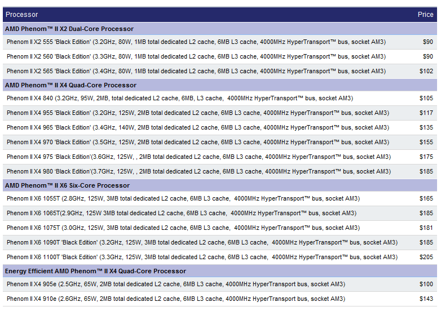Click the $185 price of the X6 1090T
This screenshot has width=441, height=311.
click(x=426, y=242)
